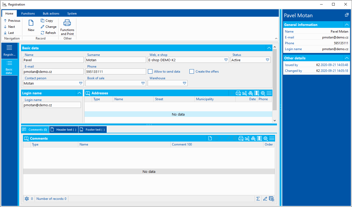Open the Functions ribbon tab

click(x=28, y=14)
